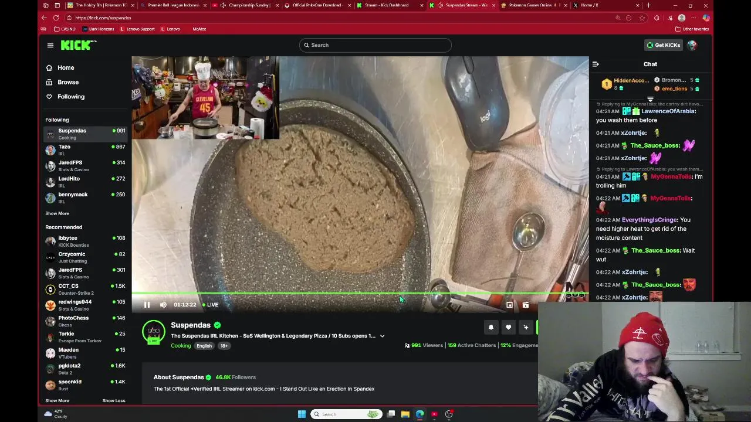This screenshot has height=422, width=751.
Task: Open File Explorer from the taskbar
Action: (x=405, y=414)
